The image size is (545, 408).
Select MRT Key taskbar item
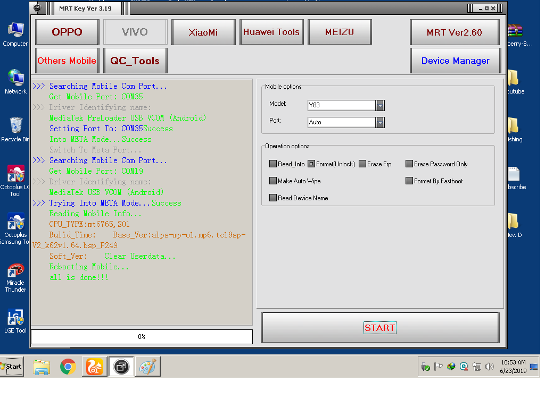click(121, 367)
